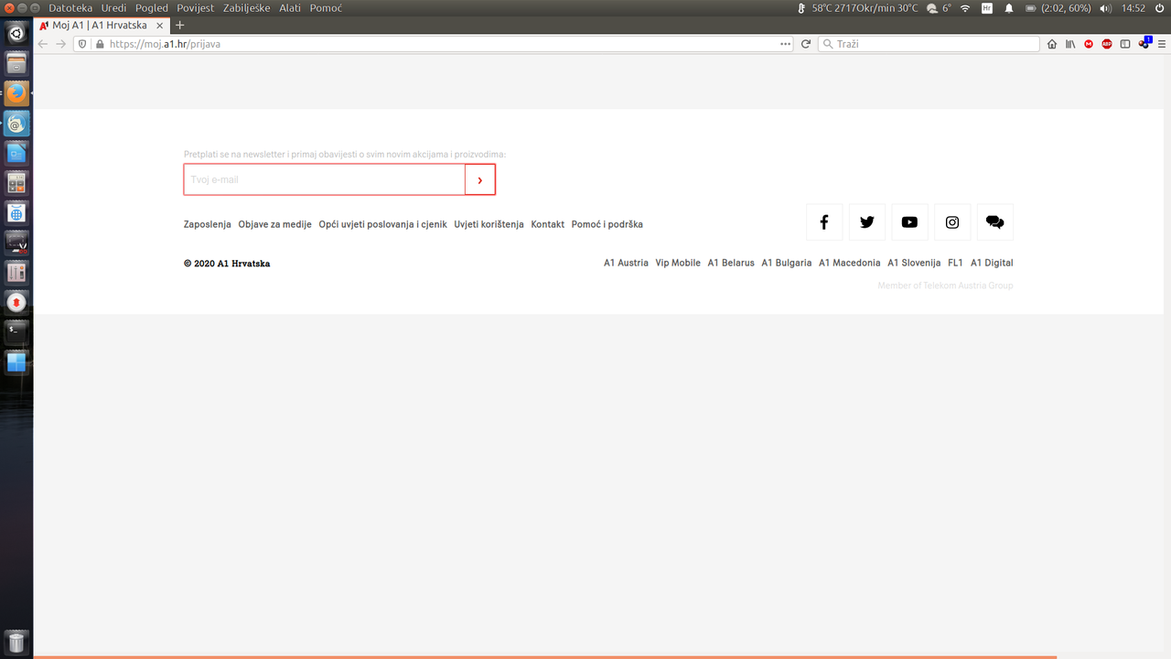Viewport: 1171px width, 659px height.
Task: Open Files manager from launcher
Action: point(16,64)
